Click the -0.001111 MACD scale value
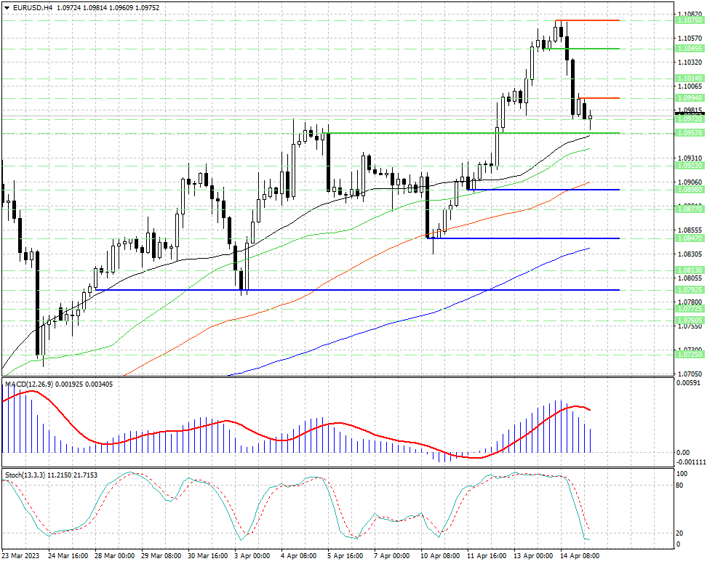The width and height of the screenshot is (707, 564). (x=691, y=462)
